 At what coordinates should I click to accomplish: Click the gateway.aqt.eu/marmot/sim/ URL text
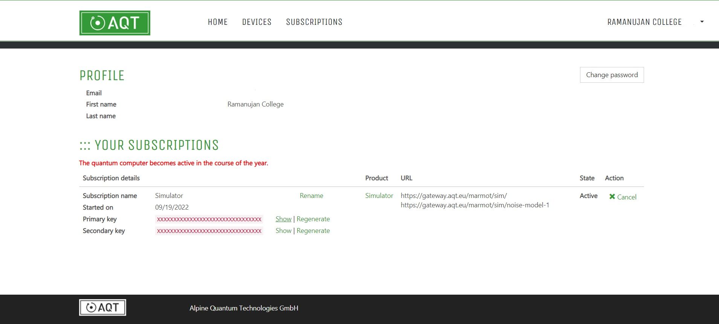coord(454,196)
